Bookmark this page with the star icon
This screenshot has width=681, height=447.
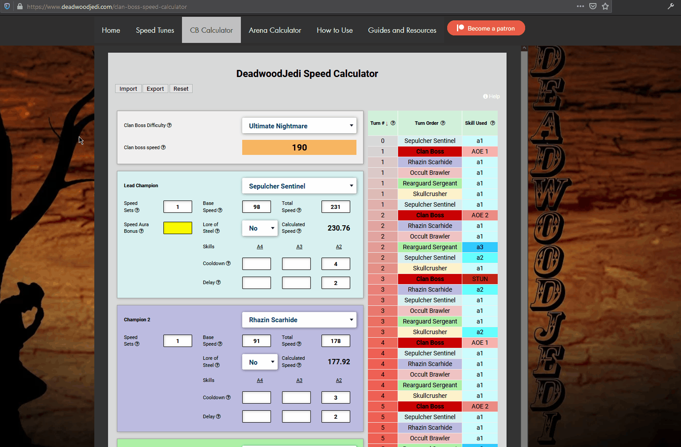click(605, 6)
